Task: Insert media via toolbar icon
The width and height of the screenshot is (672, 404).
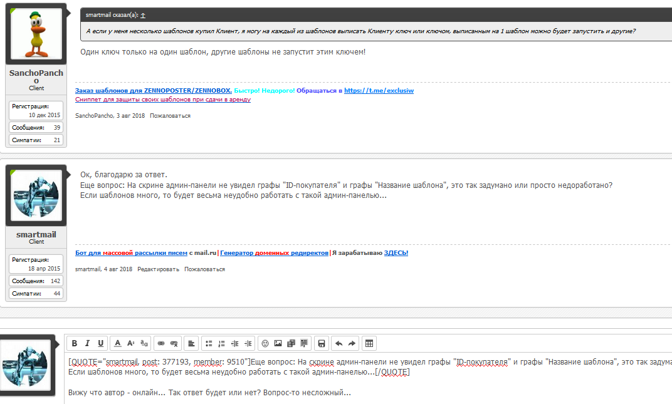Action: click(291, 343)
